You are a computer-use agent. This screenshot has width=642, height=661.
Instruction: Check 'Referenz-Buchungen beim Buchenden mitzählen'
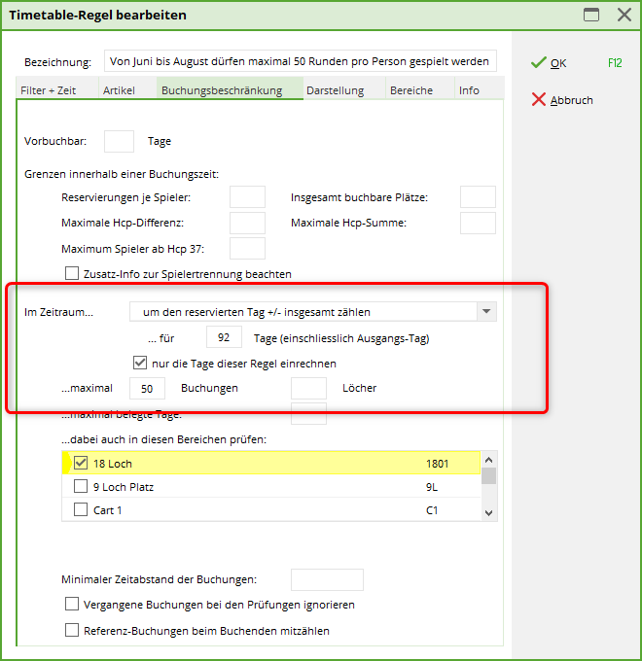[72, 631]
